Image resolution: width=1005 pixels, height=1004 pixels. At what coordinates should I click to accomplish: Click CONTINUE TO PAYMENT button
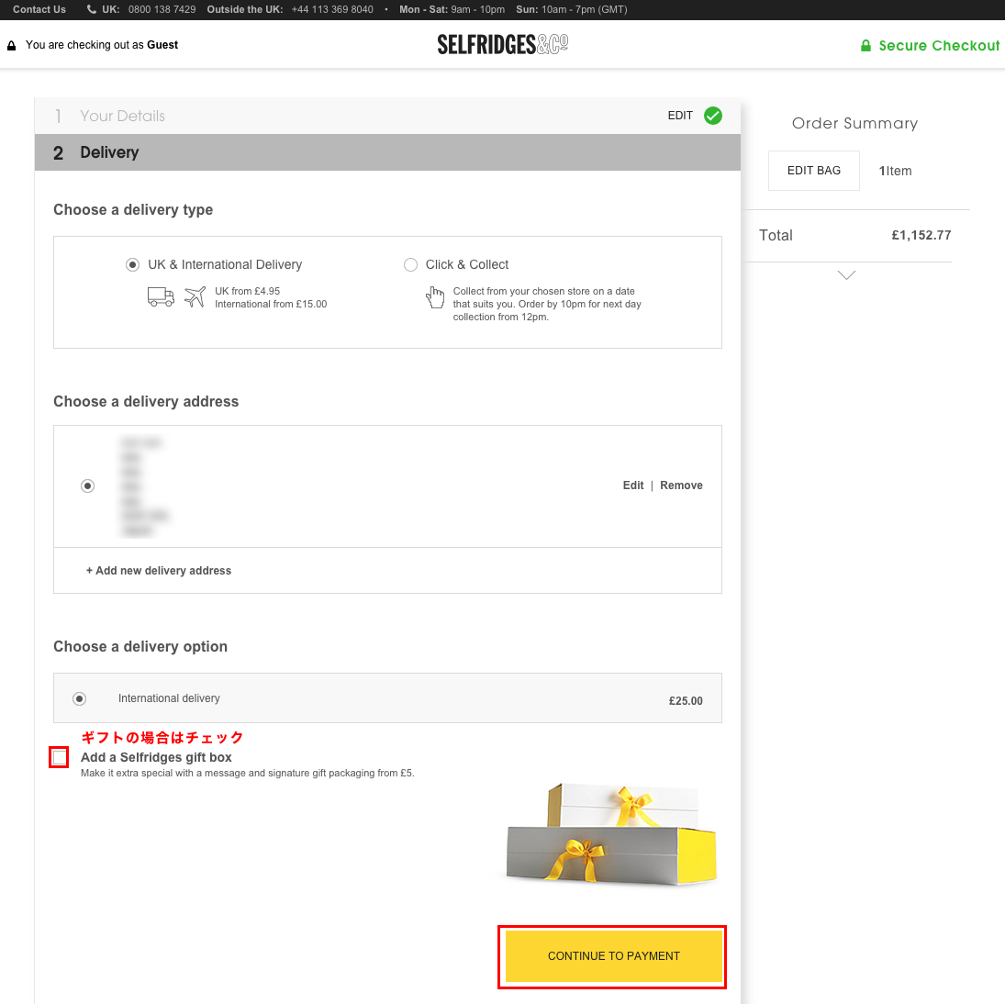pos(614,956)
